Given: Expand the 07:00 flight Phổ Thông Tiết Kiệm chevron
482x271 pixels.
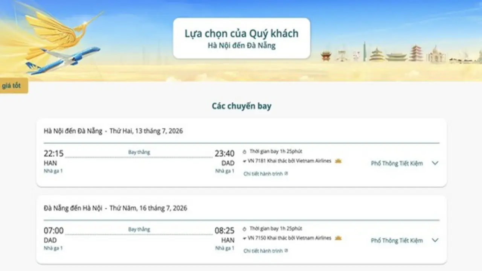Looking at the screenshot, I should [435, 240].
